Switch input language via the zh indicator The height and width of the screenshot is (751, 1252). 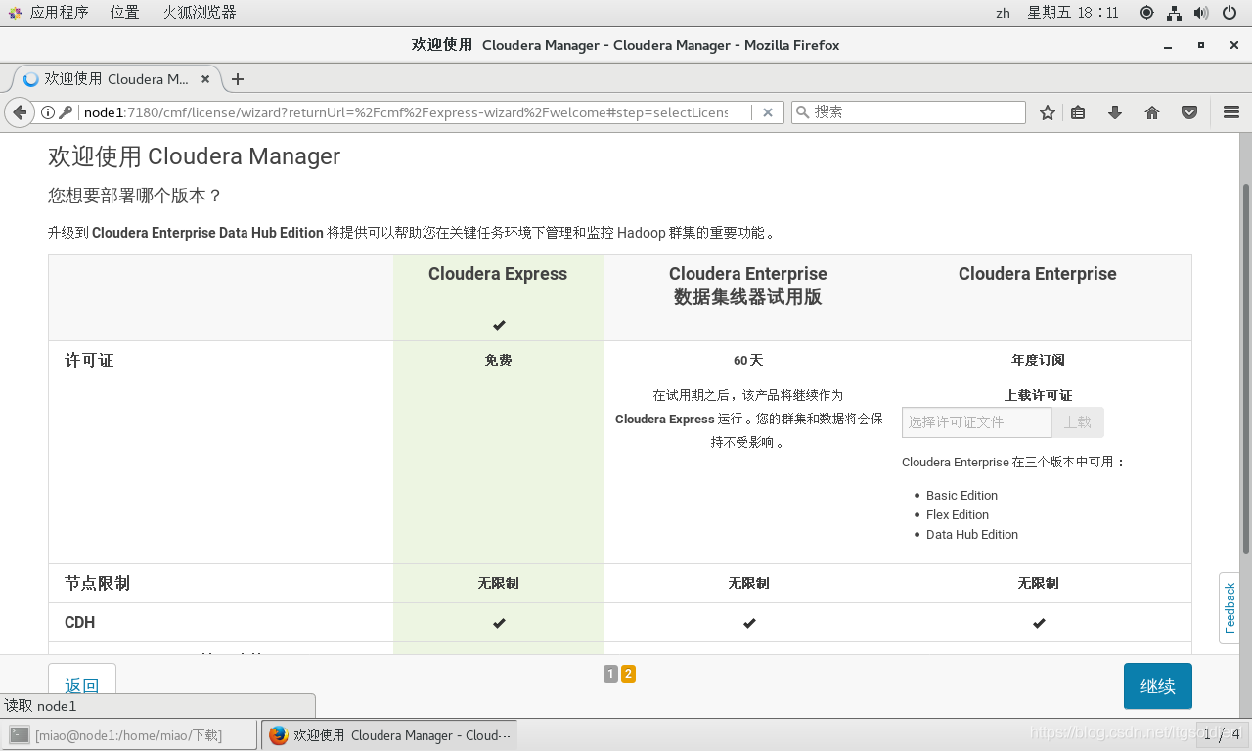pos(1003,13)
